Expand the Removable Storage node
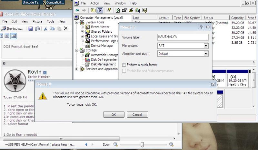This screenshot has height=150, width=258. pyautogui.click(x=82, y=55)
